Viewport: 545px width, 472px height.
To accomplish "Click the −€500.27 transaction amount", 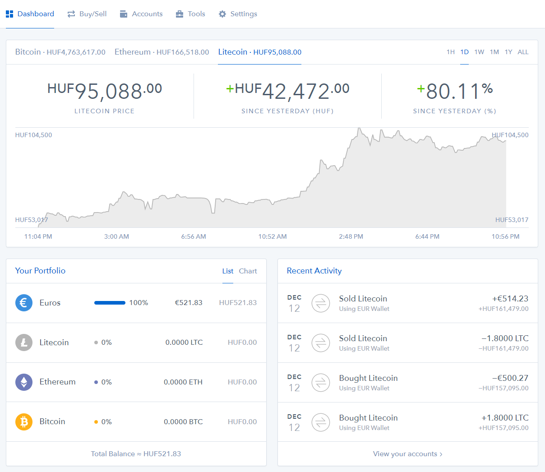I will 510,378.
